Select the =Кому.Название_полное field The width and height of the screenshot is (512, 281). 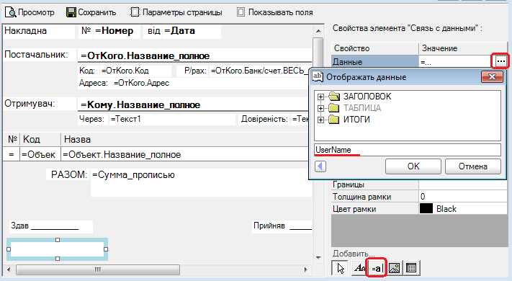tap(194, 105)
